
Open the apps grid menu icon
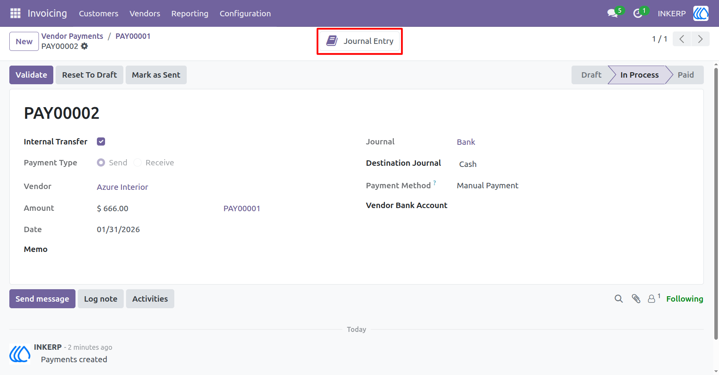[x=15, y=13]
